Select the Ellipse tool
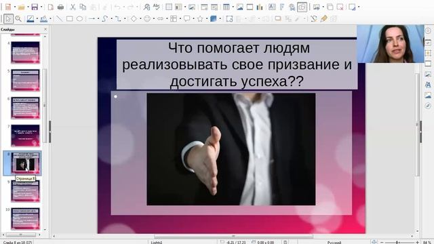The image size is (434, 244). coord(79,19)
